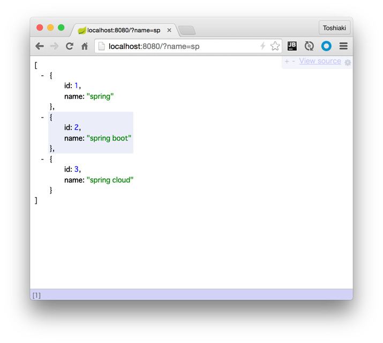Collapse the object with id 1

click(x=42, y=76)
